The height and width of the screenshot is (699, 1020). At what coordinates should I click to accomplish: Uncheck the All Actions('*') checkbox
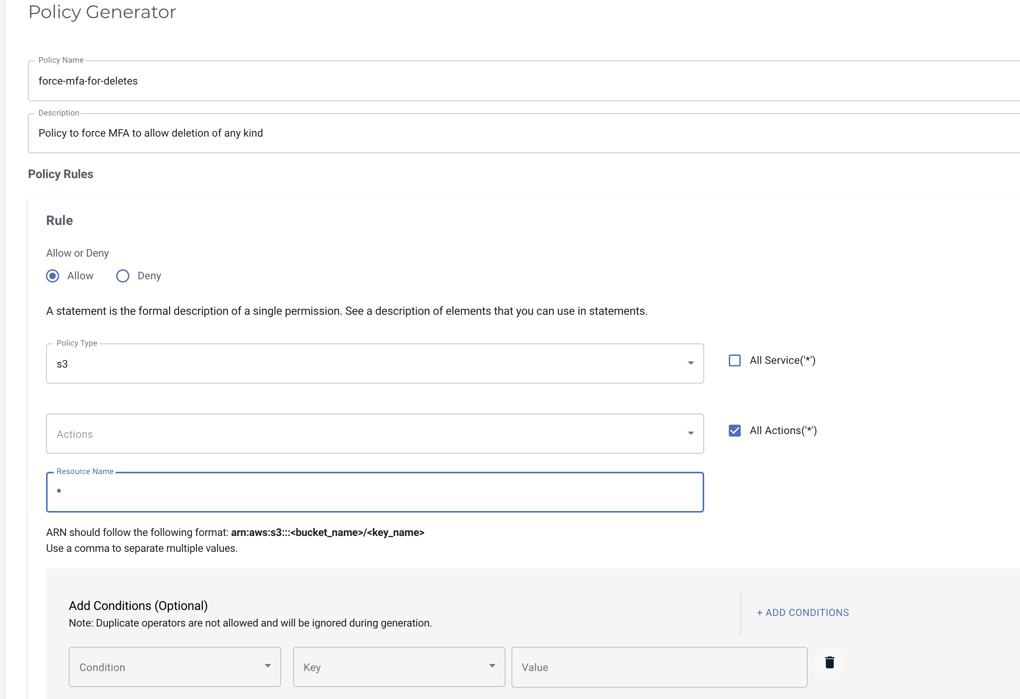(735, 431)
